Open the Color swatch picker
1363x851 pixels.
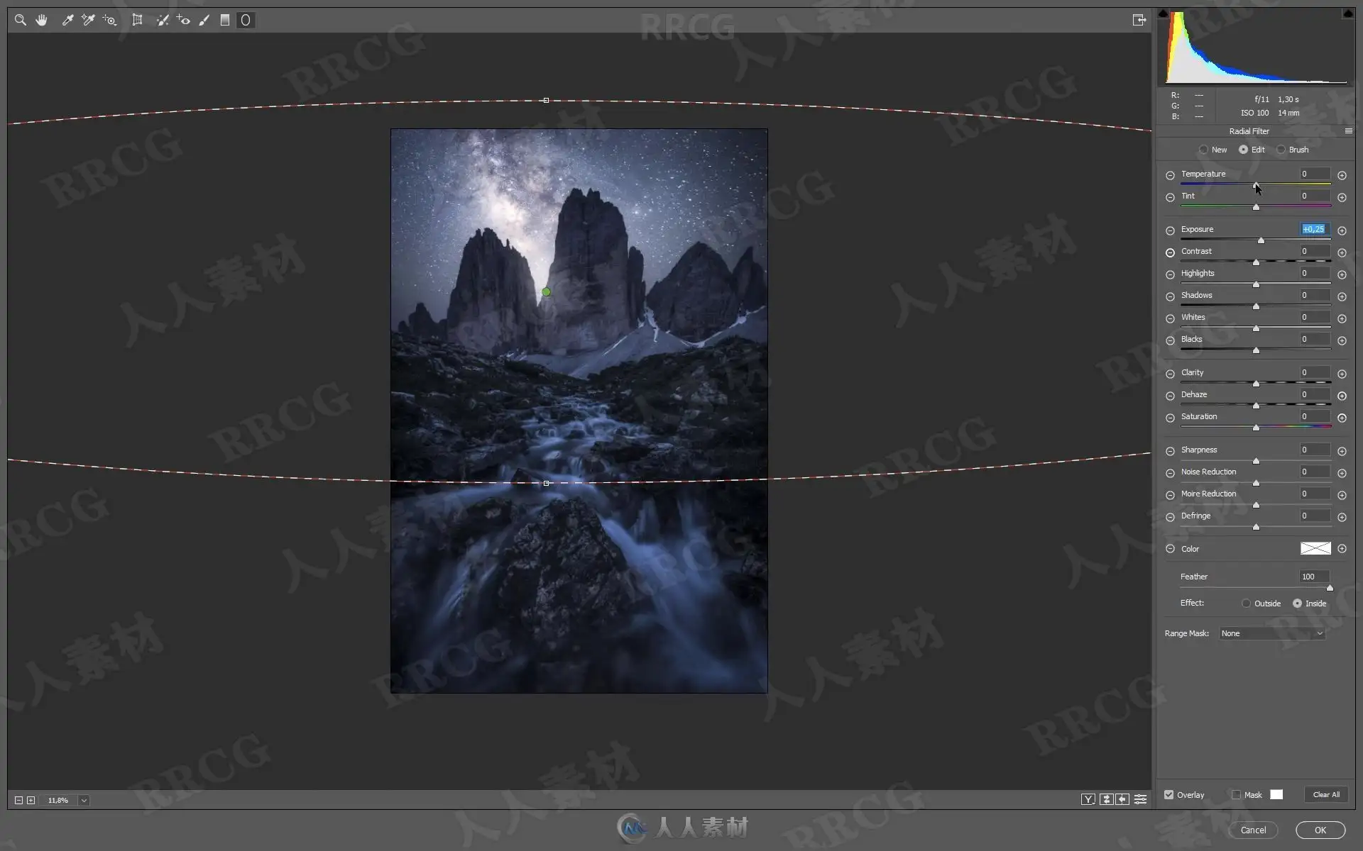tap(1315, 548)
